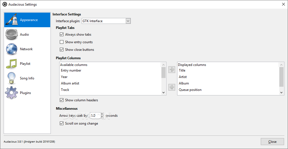Click the Audacious 3.8.1 version text

tap(29, 142)
